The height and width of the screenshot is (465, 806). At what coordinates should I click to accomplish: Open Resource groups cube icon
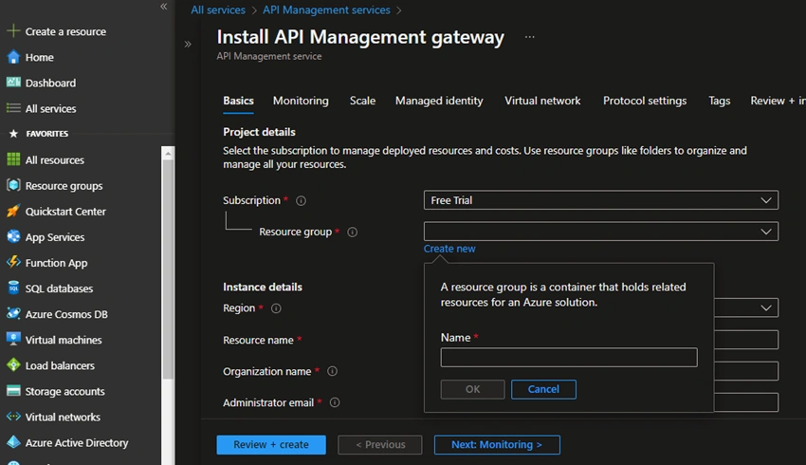coord(13,185)
